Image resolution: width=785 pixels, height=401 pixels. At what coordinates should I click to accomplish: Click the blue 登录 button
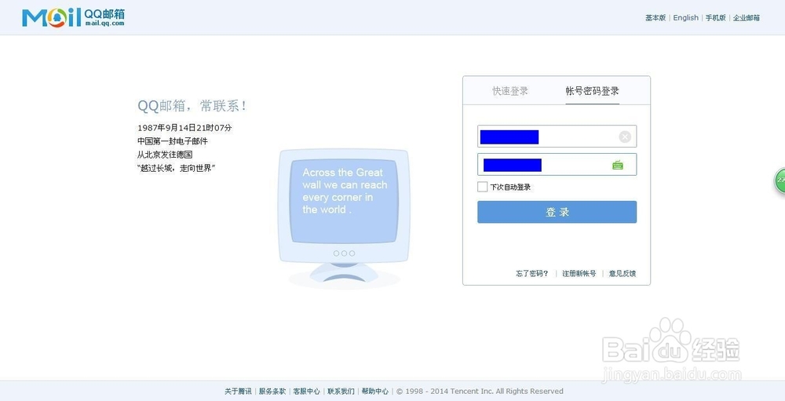pos(557,212)
